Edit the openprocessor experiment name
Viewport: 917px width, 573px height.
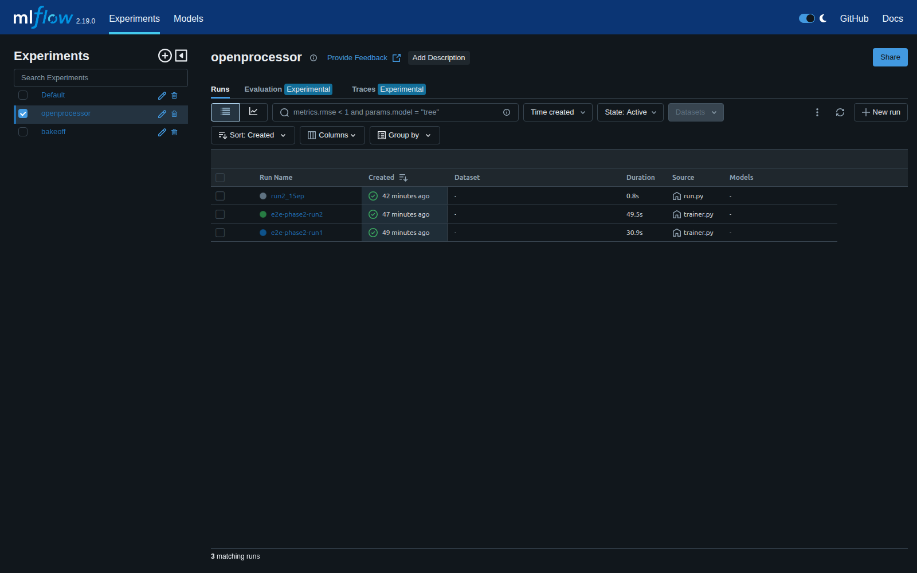point(162,114)
